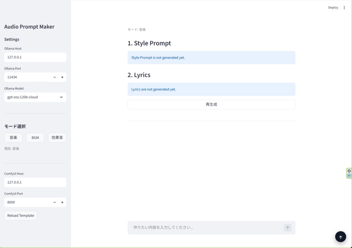
Task: Expand the gpt-oss:120b-cloud model selector chevron
Action: click(62, 97)
